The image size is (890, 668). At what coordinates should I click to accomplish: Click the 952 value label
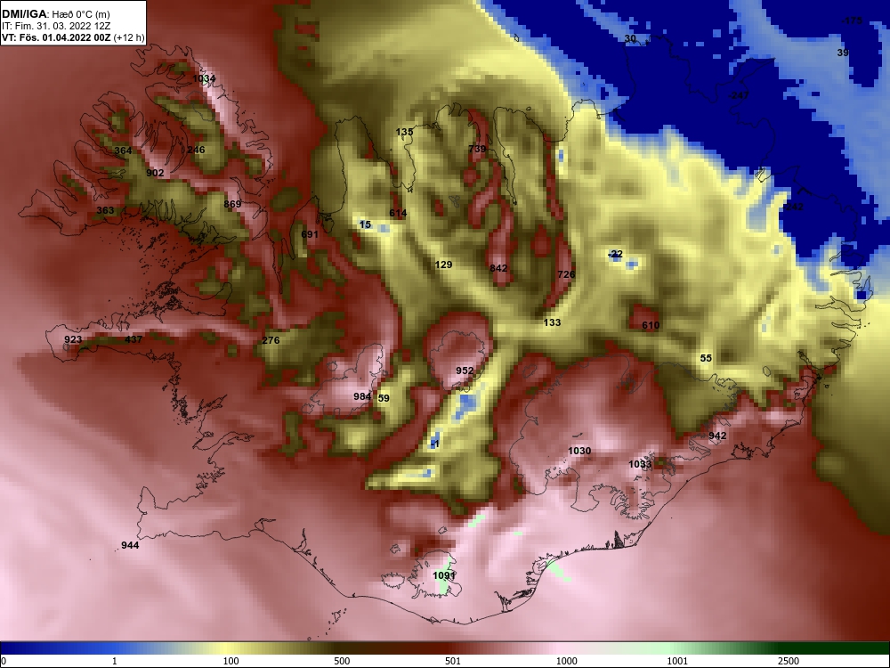(465, 371)
